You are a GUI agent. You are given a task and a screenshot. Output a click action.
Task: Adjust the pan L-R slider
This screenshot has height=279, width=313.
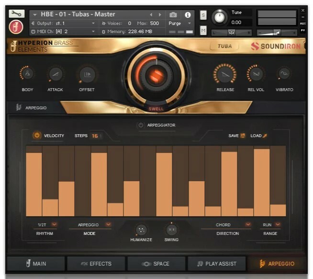(x=231, y=33)
